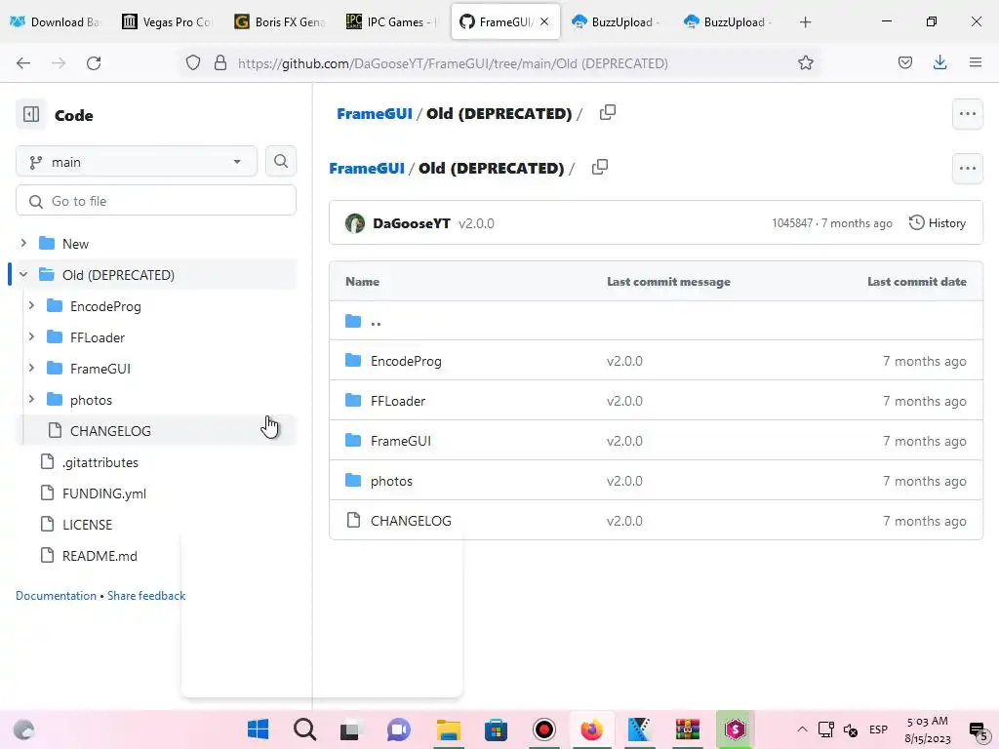Open the commit History link

tap(938, 223)
